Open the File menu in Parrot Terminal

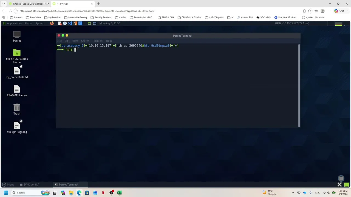pos(60,41)
